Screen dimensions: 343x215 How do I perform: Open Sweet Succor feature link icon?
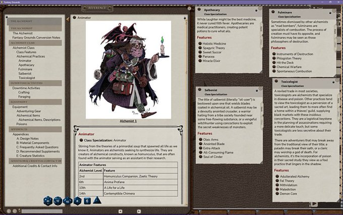point(200,52)
